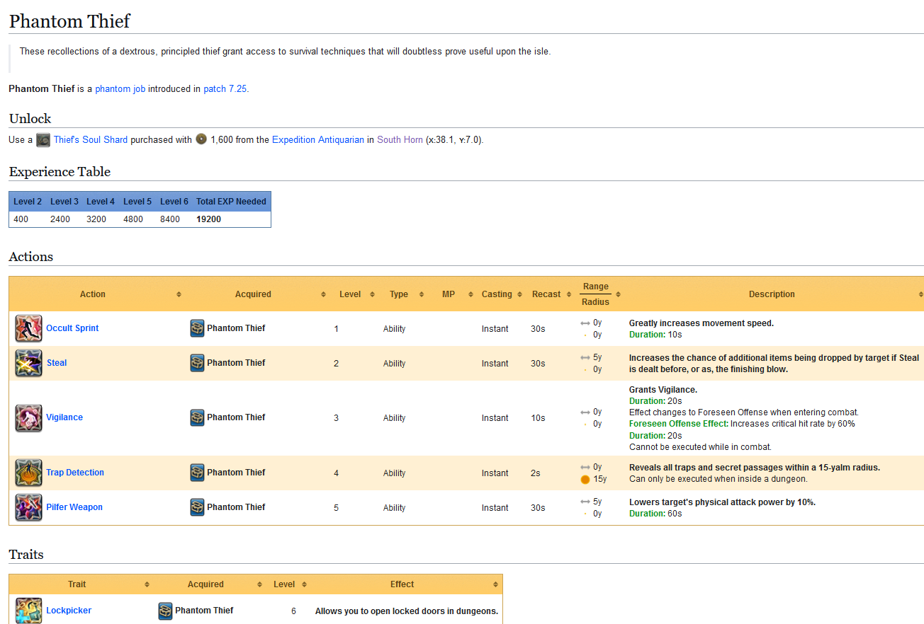Click the Traits section heading
924x624 pixels.
(26, 554)
